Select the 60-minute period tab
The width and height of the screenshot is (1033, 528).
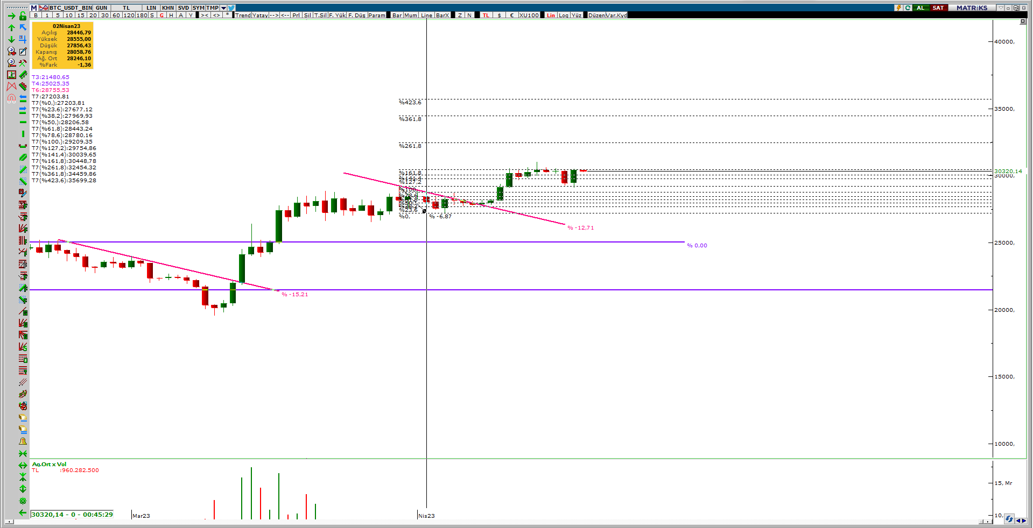point(116,15)
